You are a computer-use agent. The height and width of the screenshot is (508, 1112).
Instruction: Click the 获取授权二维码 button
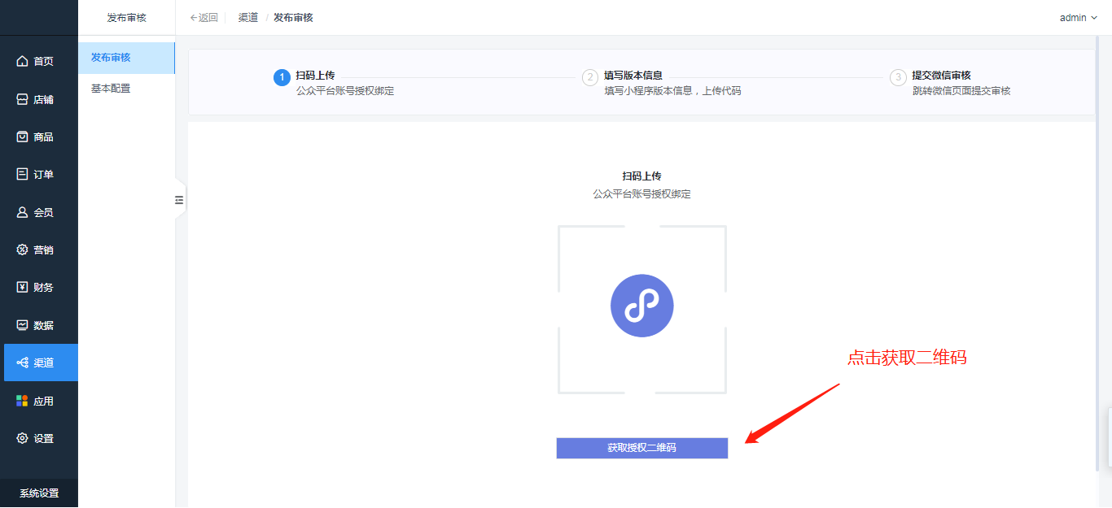point(642,448)
